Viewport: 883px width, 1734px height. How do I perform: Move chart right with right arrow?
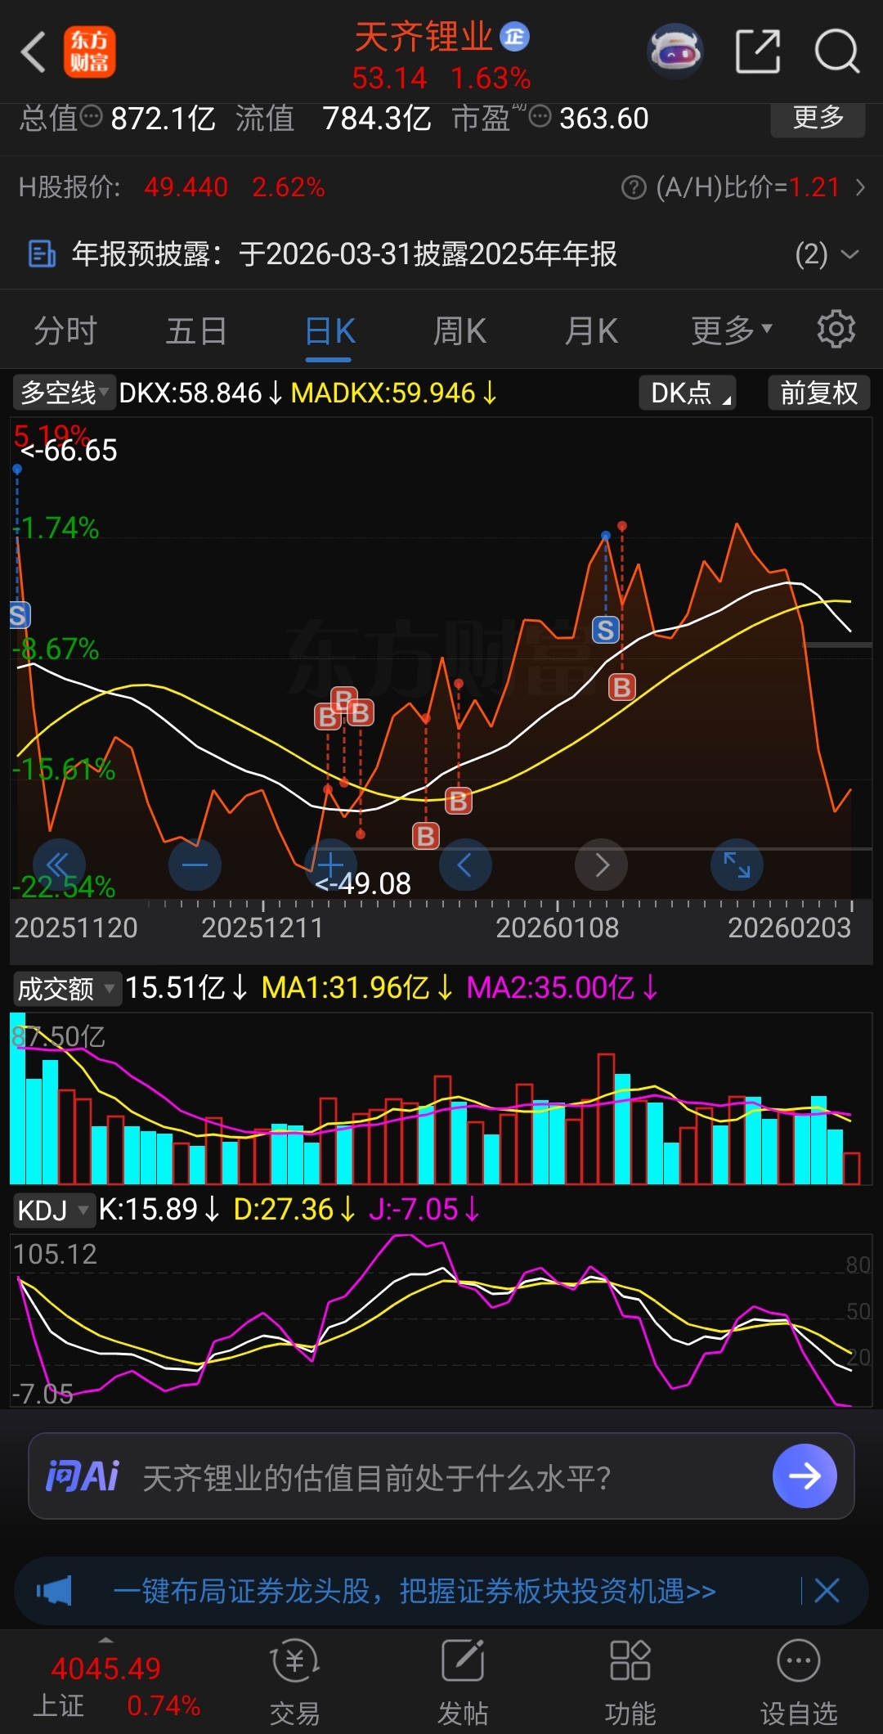601,865
